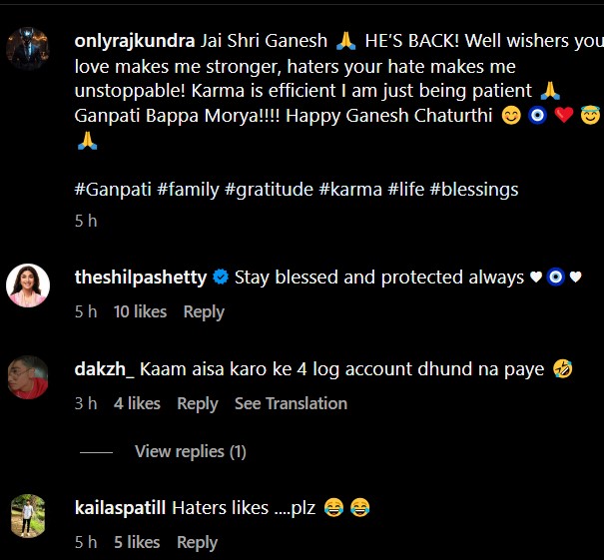This screenshot has width=604, height=560.
Task: Open the #Ganpati hashtag
Action: click(x=112, y=189)
